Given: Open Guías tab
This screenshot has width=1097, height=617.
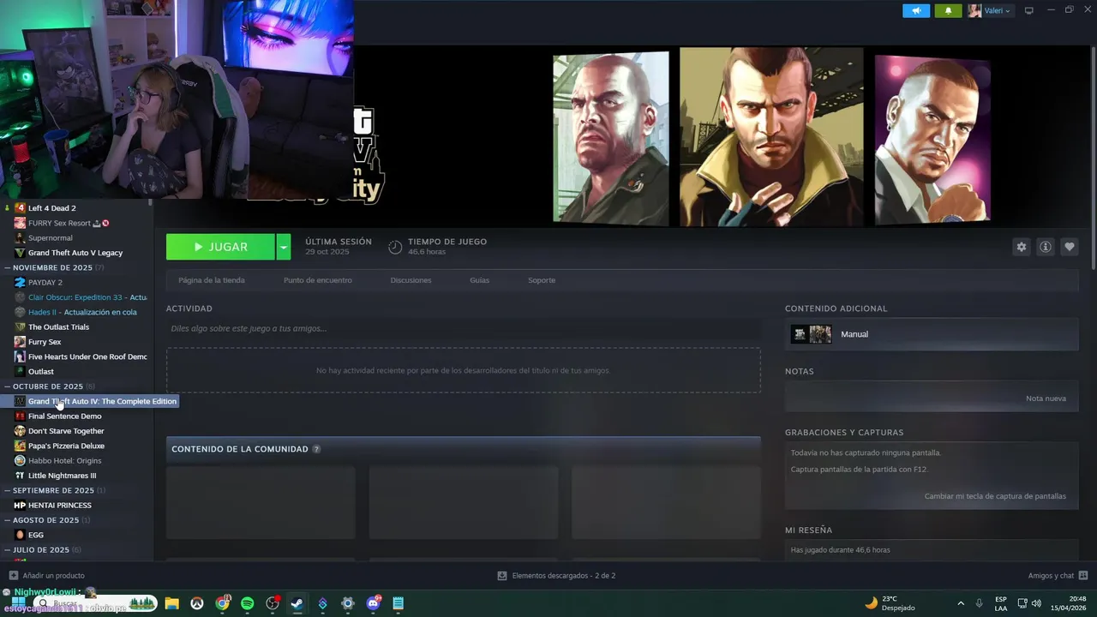Looking at the screenshot, I should tap(479, 280).
